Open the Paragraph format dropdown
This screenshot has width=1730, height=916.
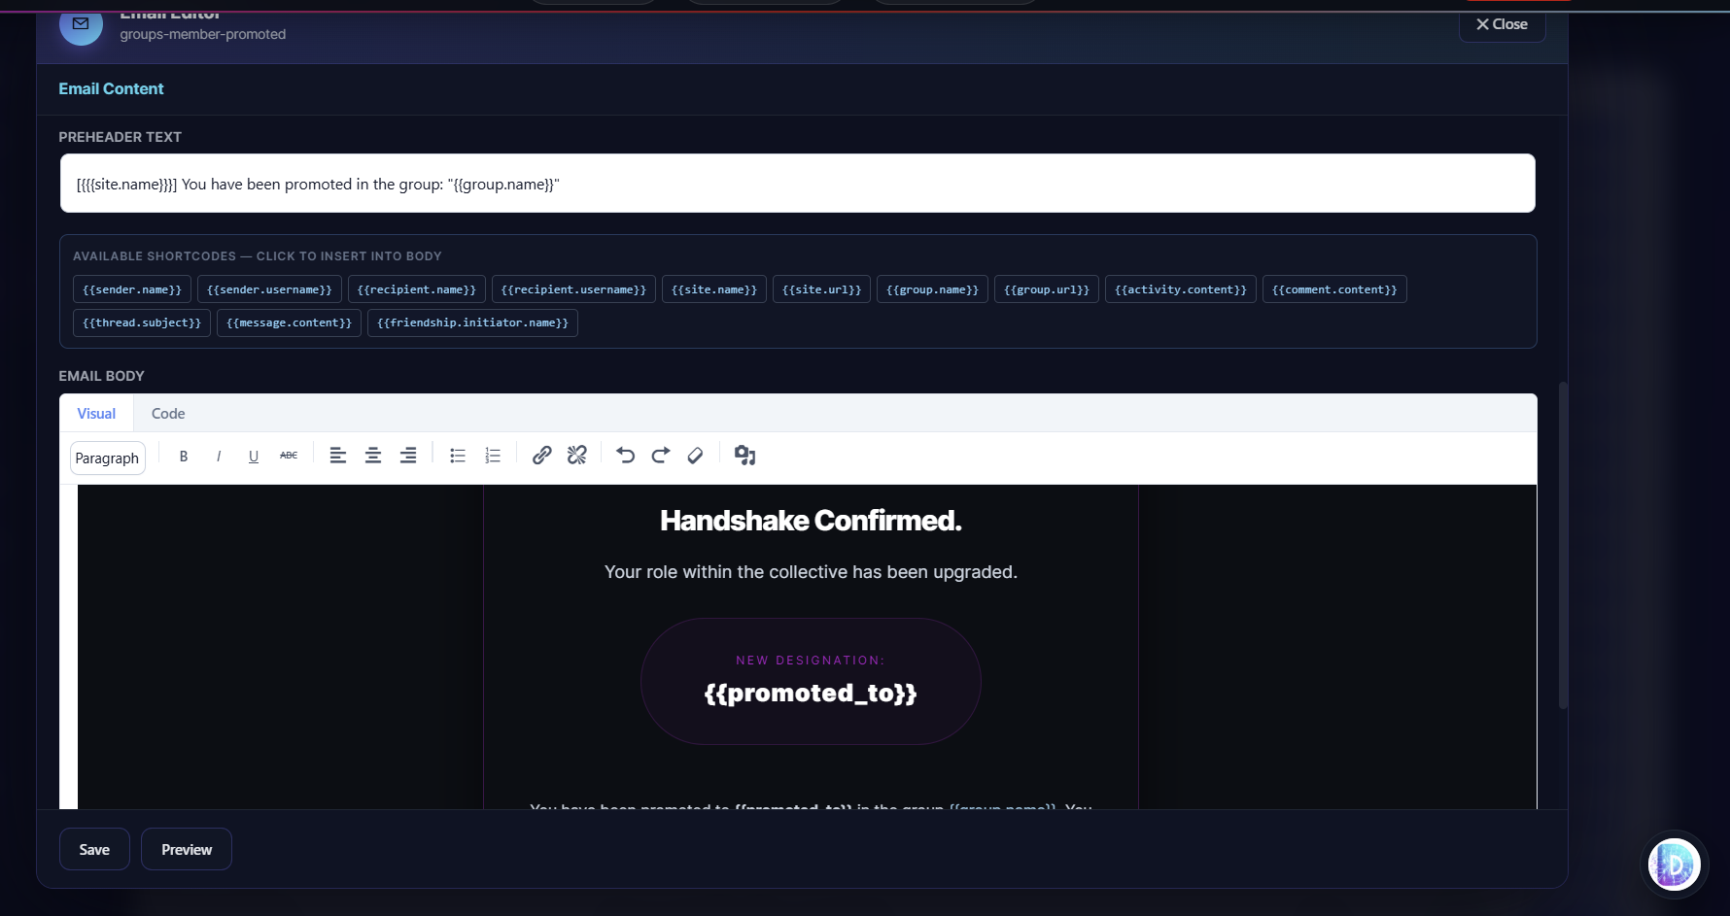point(107,458)
